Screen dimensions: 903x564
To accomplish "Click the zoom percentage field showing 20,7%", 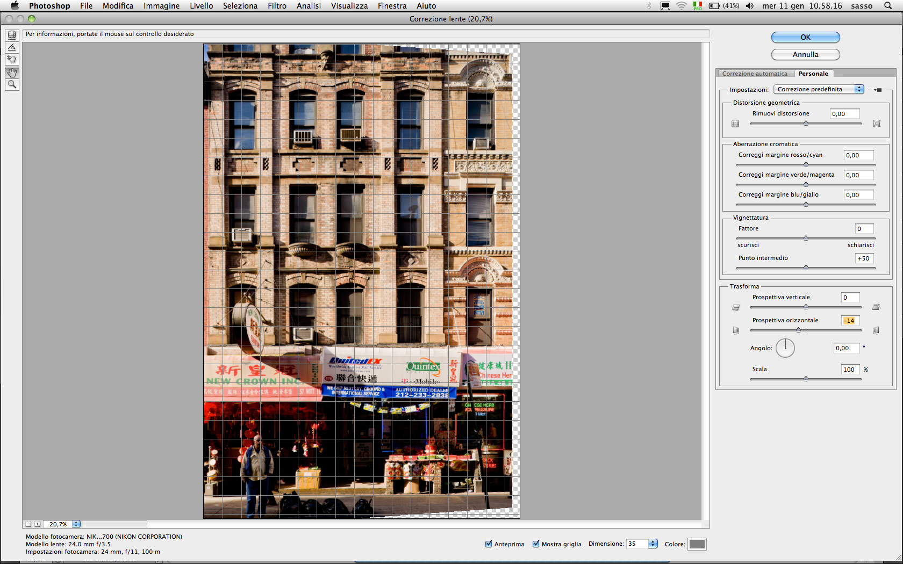I will pos(58,524).
